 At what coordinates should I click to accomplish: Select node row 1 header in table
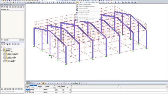pyautogui.click(x=28, y=90)
